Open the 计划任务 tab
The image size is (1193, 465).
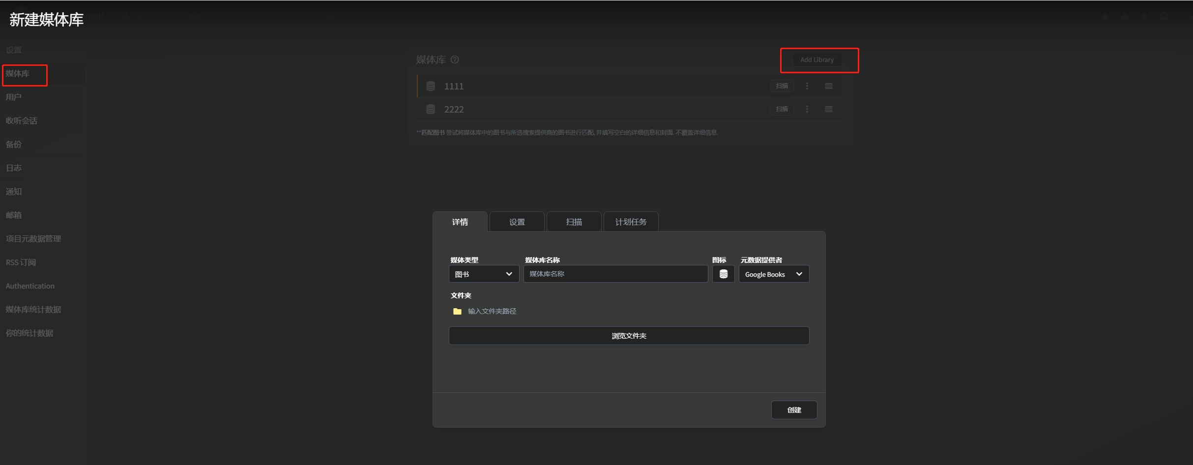[631, 222]
